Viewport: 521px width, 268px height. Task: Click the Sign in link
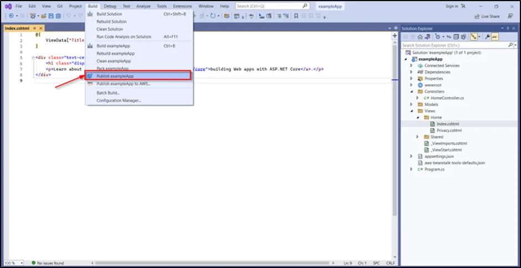click(x=452, y=6)
